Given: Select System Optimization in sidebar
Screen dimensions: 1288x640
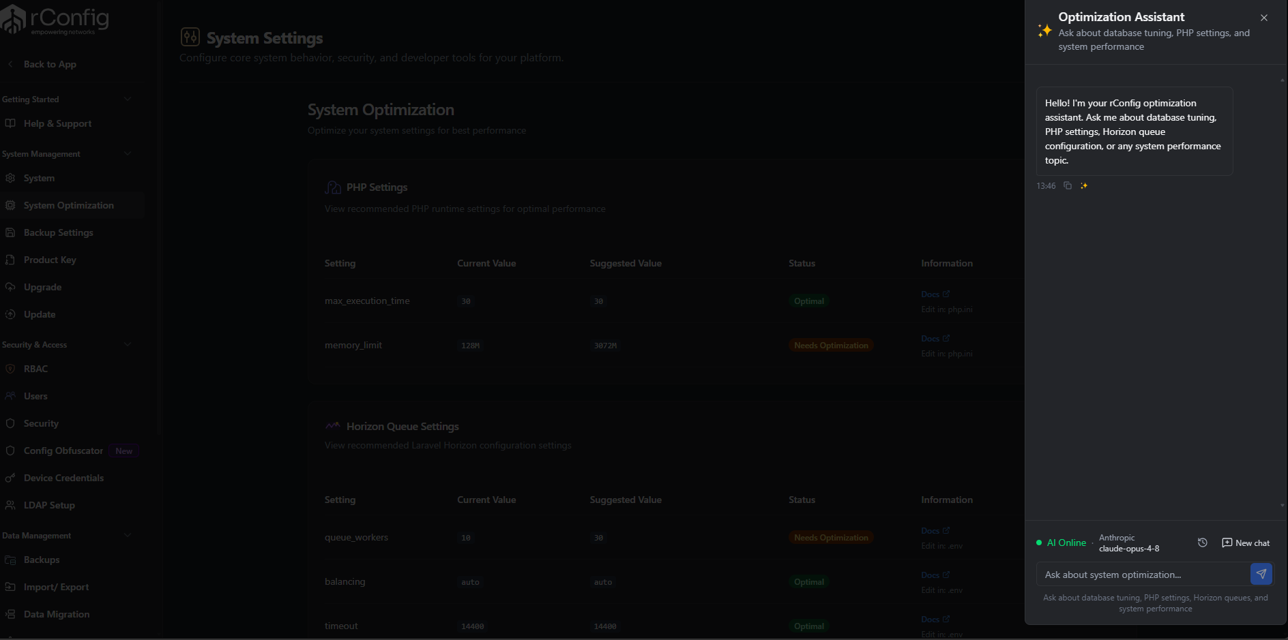Looking at the screenshot, I should [72, 205].
